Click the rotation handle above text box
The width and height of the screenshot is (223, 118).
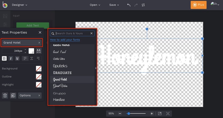point(147,29)
